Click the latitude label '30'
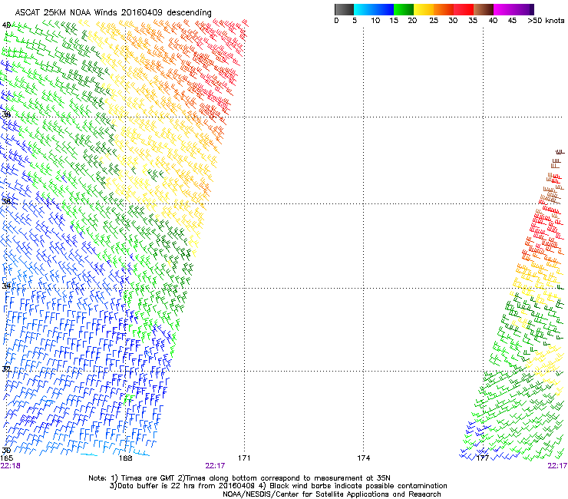The image size is (568, 499). (x=6, y=451)
